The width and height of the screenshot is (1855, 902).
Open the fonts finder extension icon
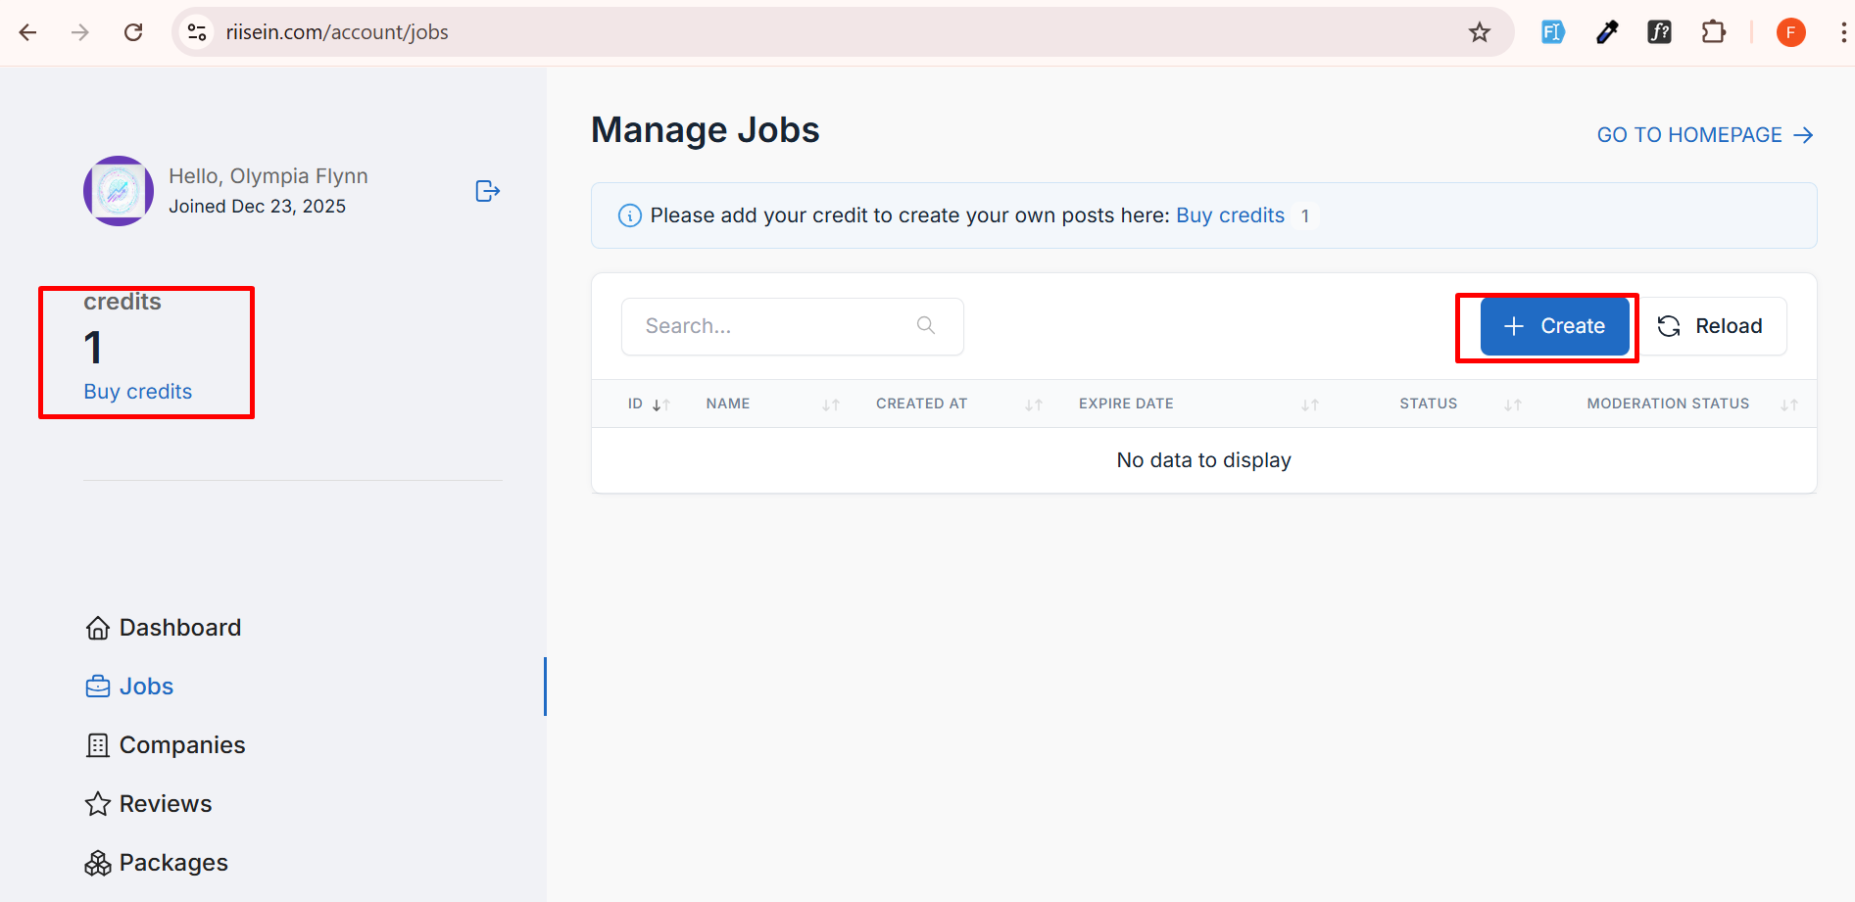(1659, 32)
